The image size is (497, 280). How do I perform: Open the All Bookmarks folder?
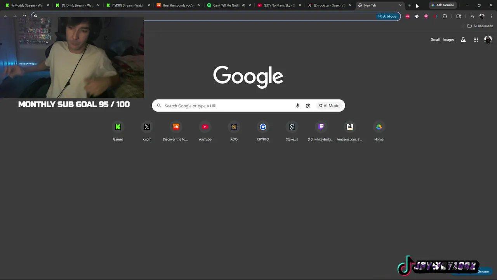click(x=480, y=26)
